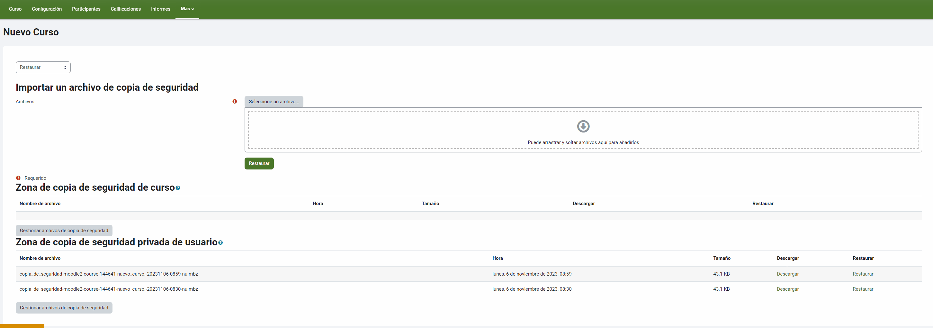Click Seleccione un archivo button
The height and width of the screenshot is (328, 933).
[x=274, y=102]
